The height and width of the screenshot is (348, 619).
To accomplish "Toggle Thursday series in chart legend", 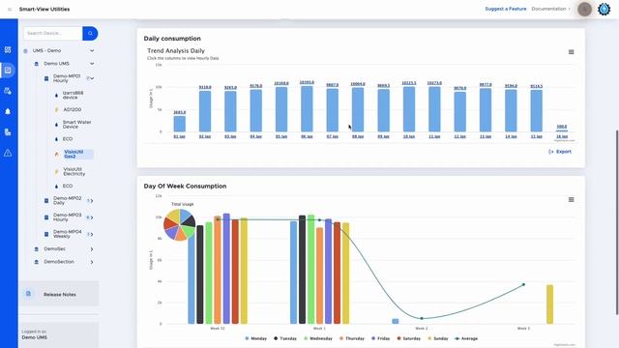I will pos(351,338).
